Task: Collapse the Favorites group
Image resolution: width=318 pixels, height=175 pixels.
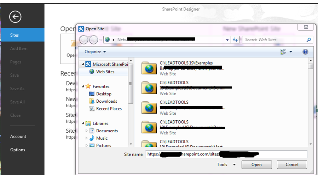Action: point(83,86)
